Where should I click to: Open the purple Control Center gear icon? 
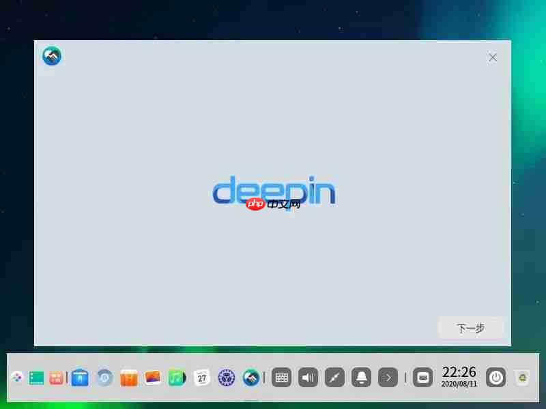click(x=227, y=378)
